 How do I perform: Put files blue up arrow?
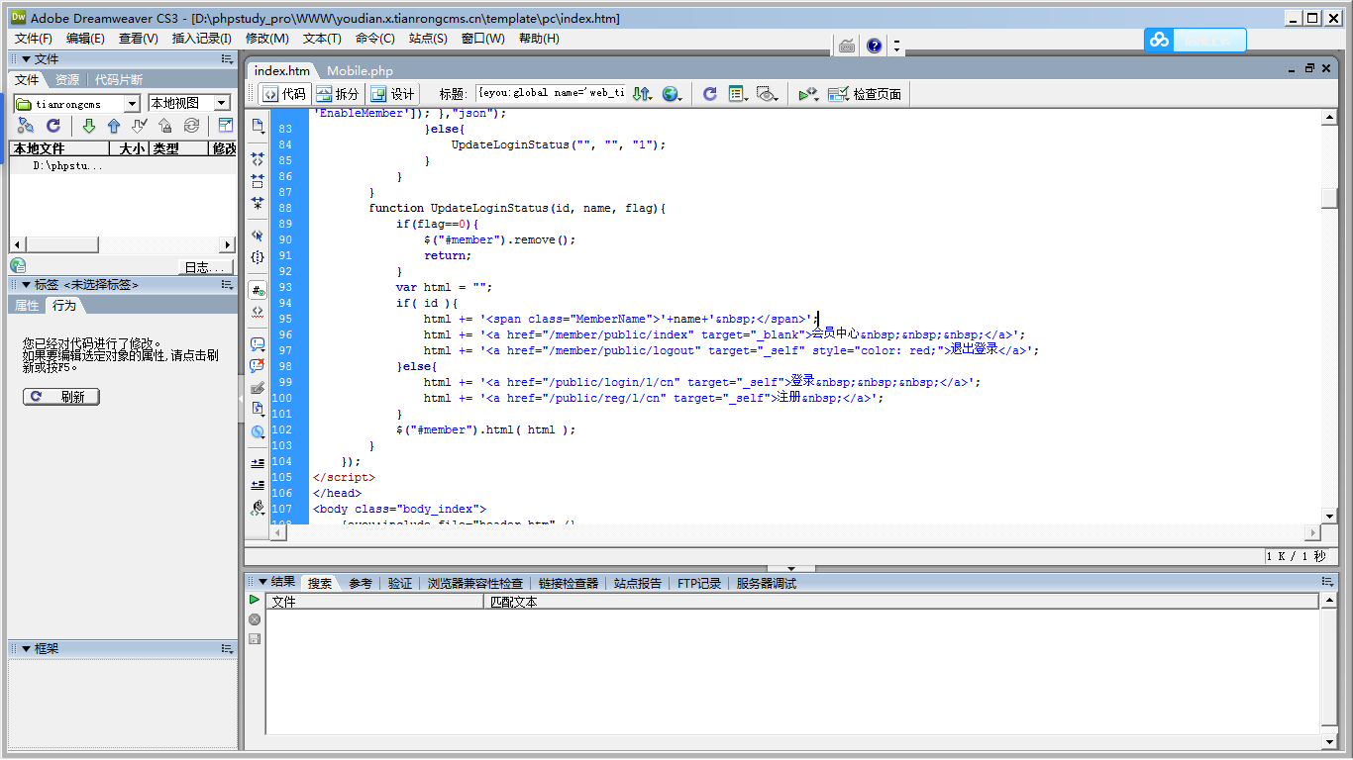point(113,126)
